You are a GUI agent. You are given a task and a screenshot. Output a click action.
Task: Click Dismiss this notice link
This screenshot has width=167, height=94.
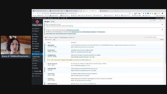pyautogui.click(x=72, y=34)
